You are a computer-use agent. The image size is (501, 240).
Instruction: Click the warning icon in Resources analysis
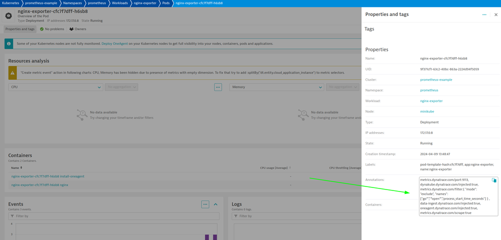click(13, 72)
